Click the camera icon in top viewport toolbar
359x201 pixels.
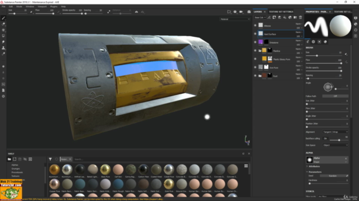click(241, 12)
